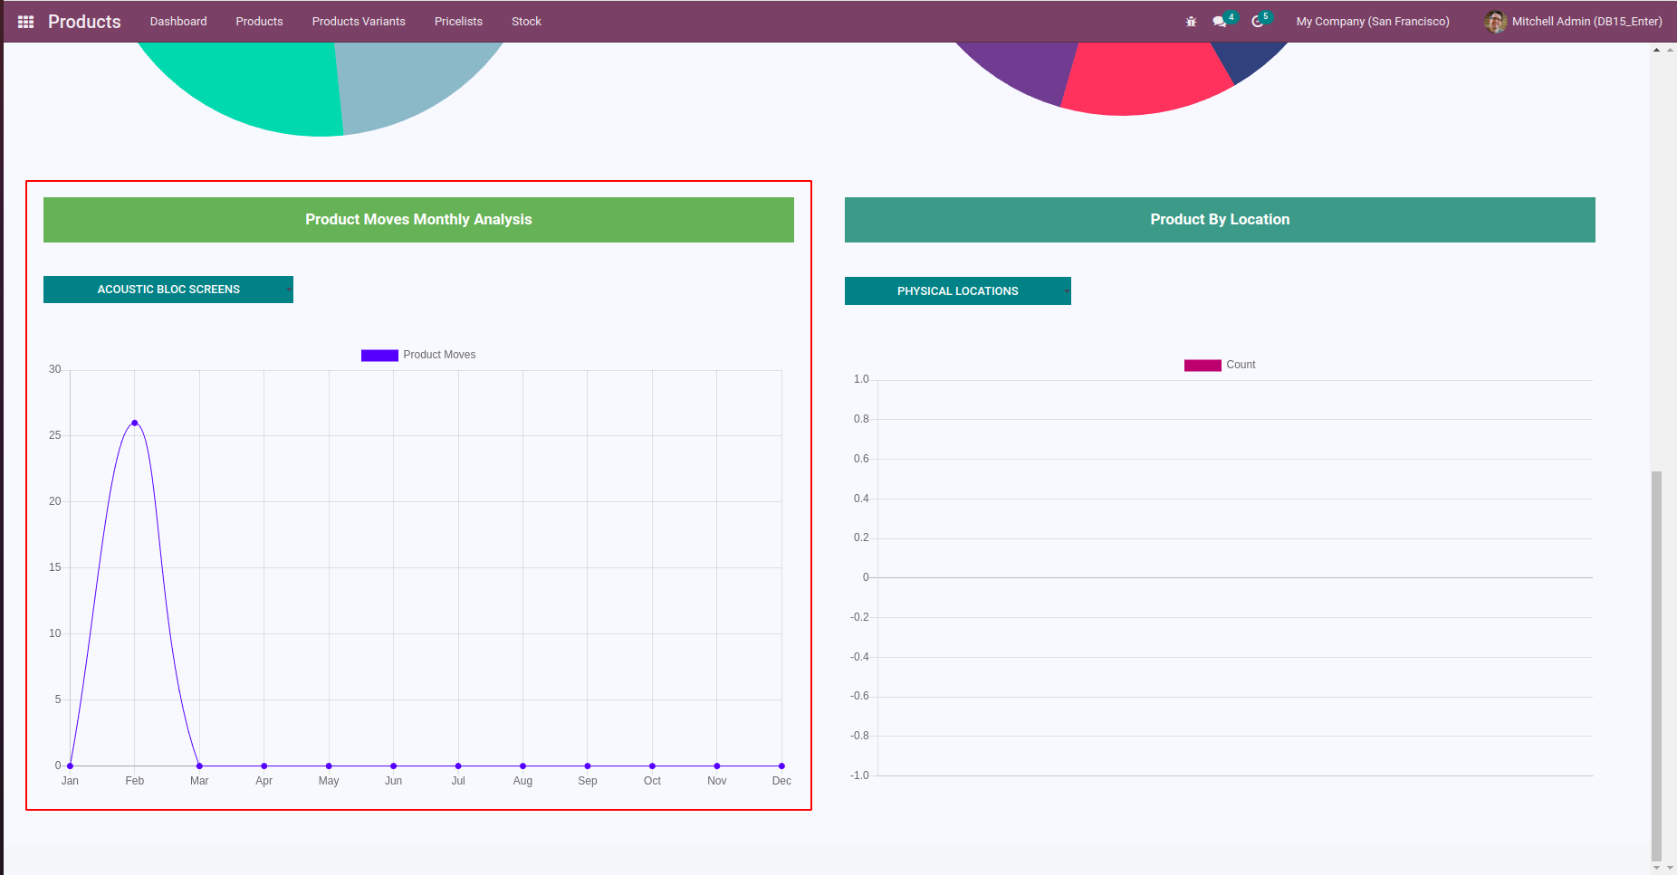1677x875 pixels.
Task: Select the Jul data point on the line
Action: click(458, 766)
